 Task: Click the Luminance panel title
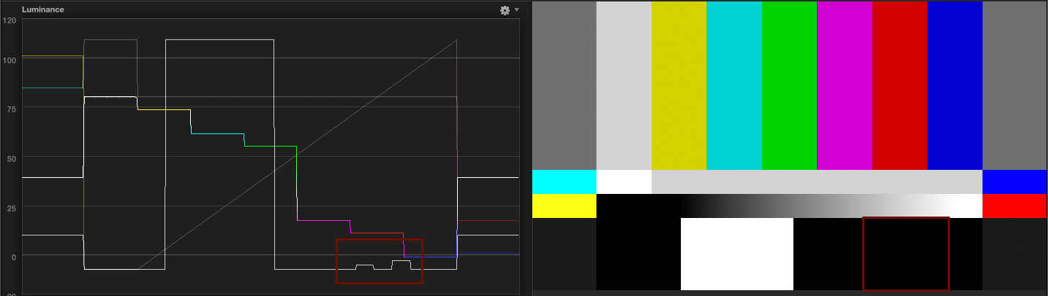coord(42,10)
